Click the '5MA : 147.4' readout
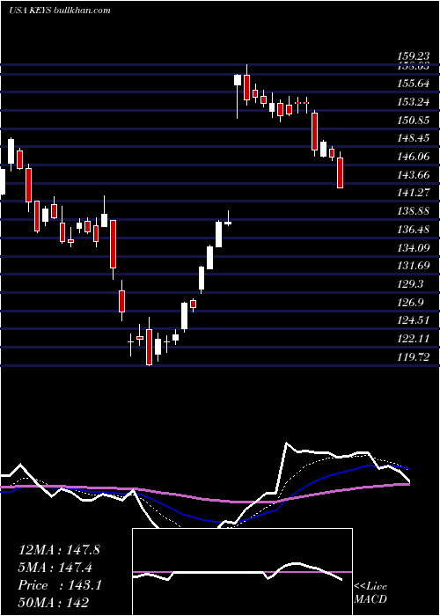The height and width of the screenshot is (616, 440). point(55,568)
